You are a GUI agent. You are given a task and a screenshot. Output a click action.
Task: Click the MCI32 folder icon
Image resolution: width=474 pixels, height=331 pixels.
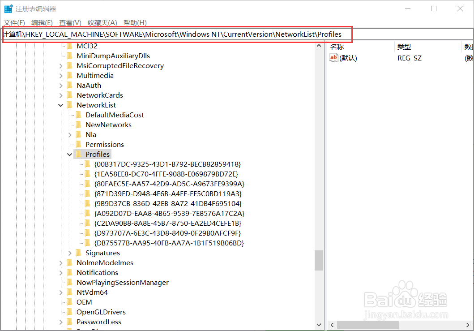click(x=69, y=46)
